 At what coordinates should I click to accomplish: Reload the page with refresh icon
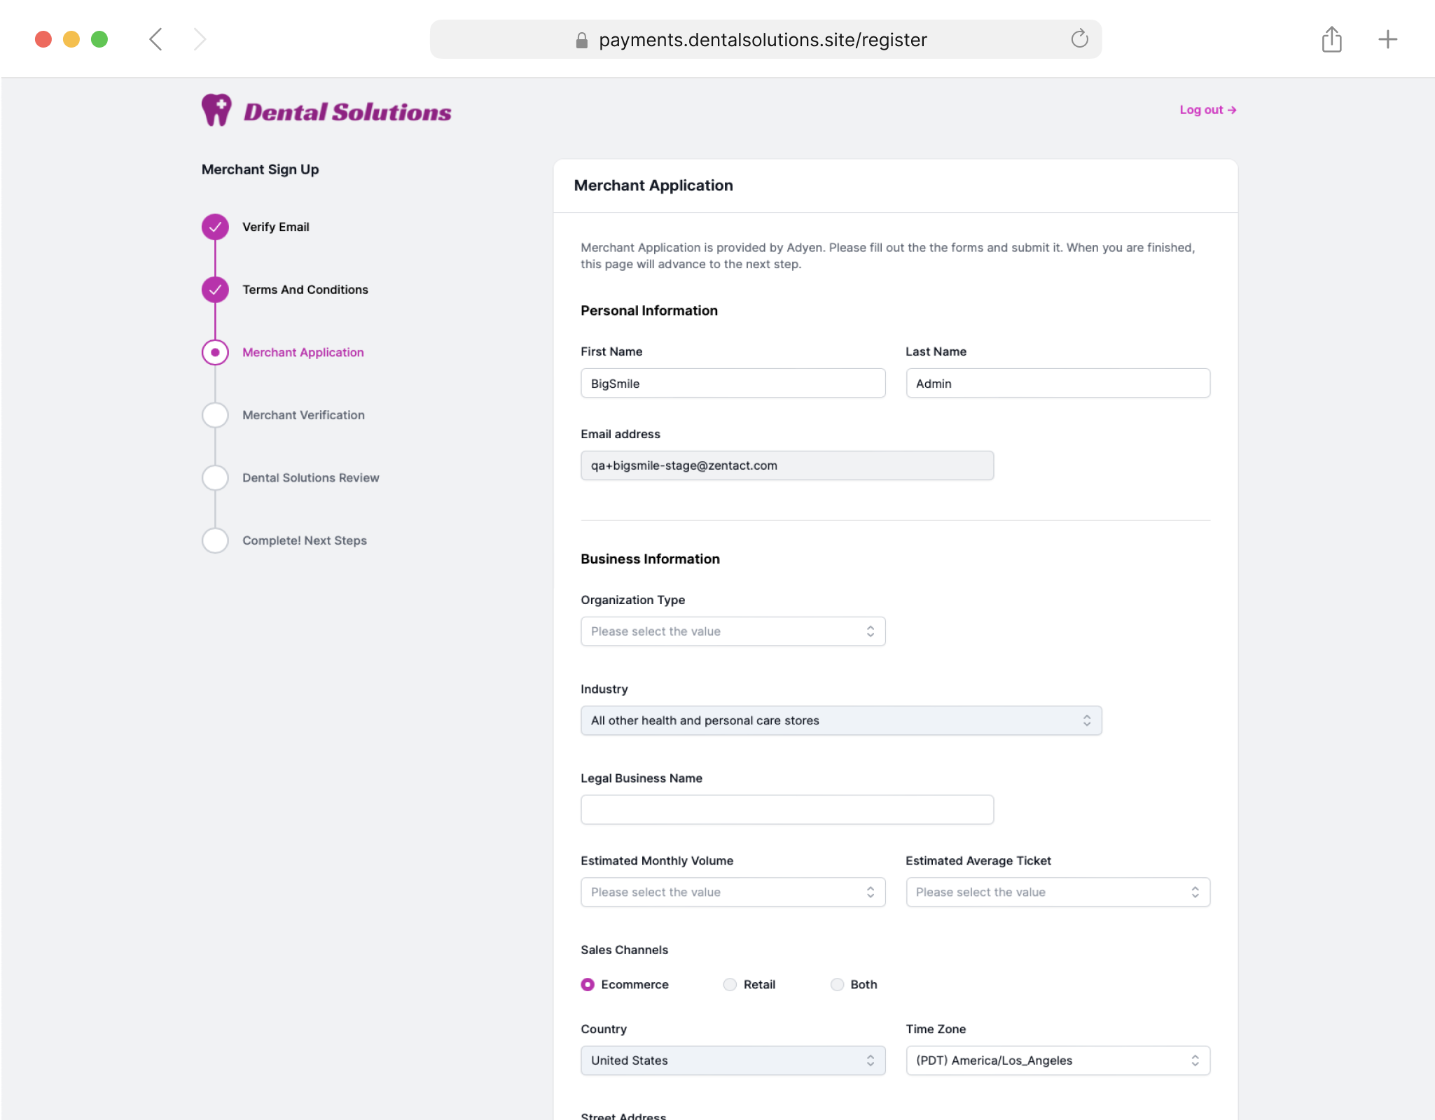pos(1079,39)
